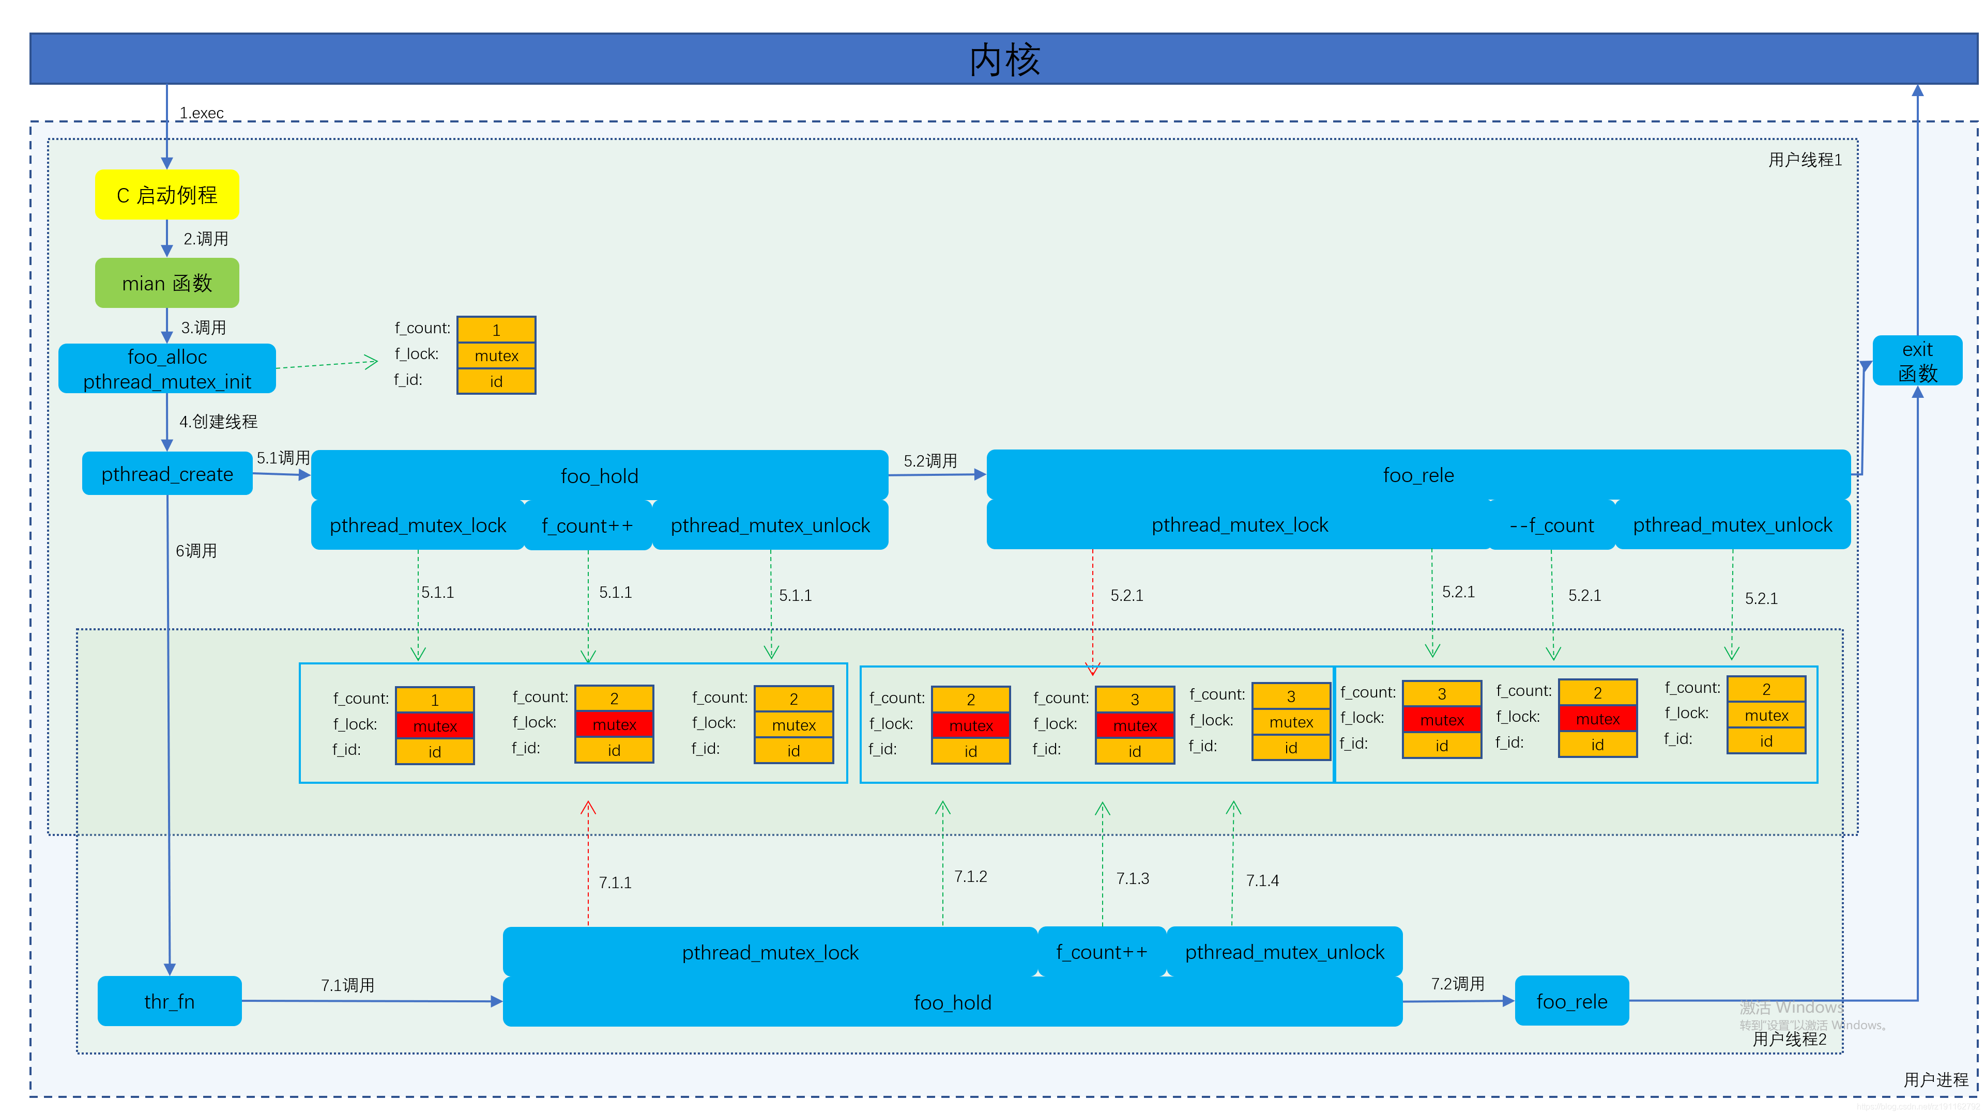Click the foo_alloc pthread_mutex_init block
Image resolution: width=1985 pixels, height=1116 pixels.
pyautogui.click(x=166, y=369)
